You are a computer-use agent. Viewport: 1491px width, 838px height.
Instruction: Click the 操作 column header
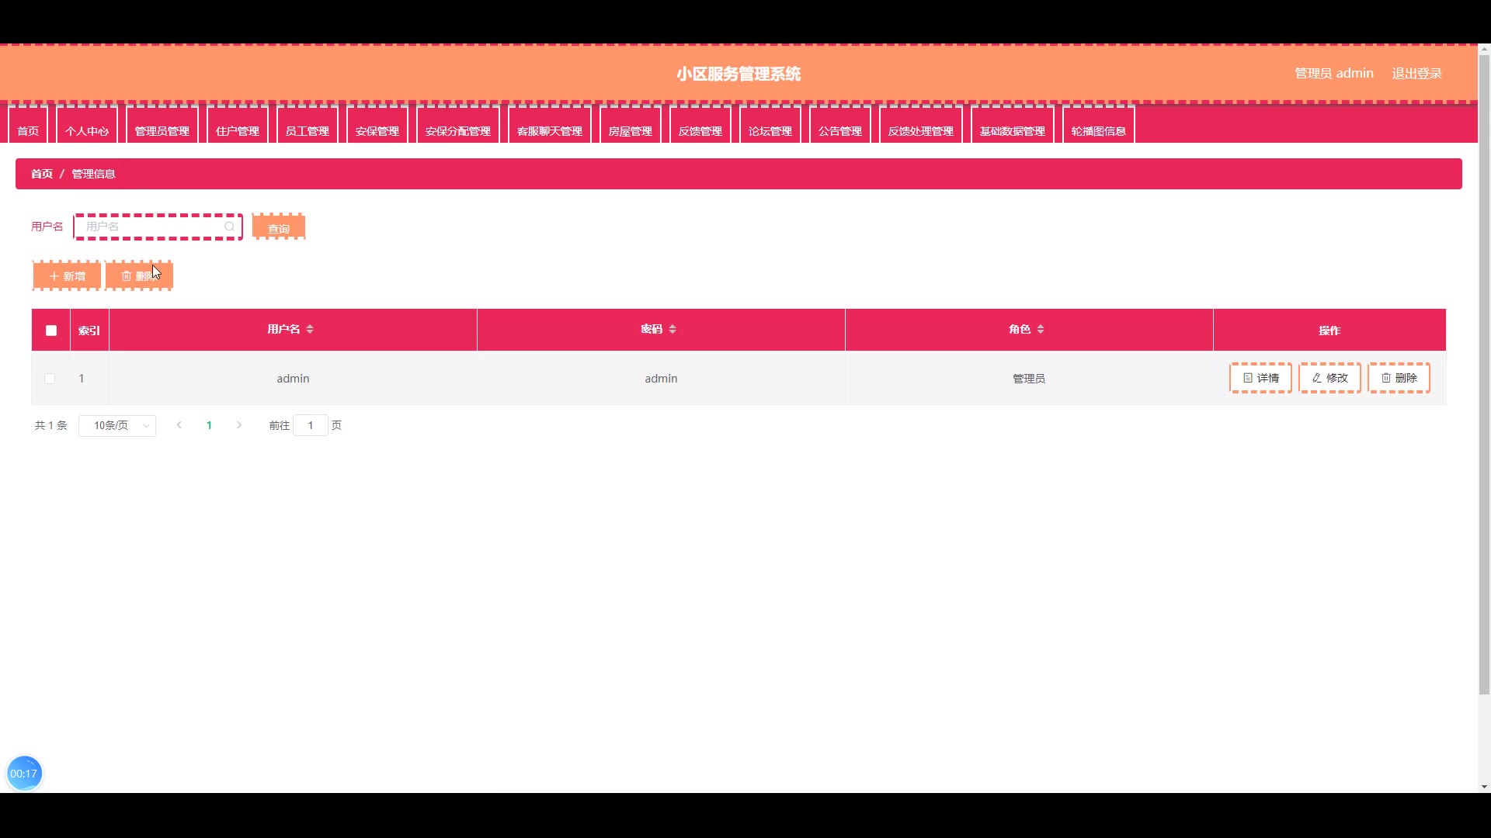pyautogui.click(x=1329, y=331)
